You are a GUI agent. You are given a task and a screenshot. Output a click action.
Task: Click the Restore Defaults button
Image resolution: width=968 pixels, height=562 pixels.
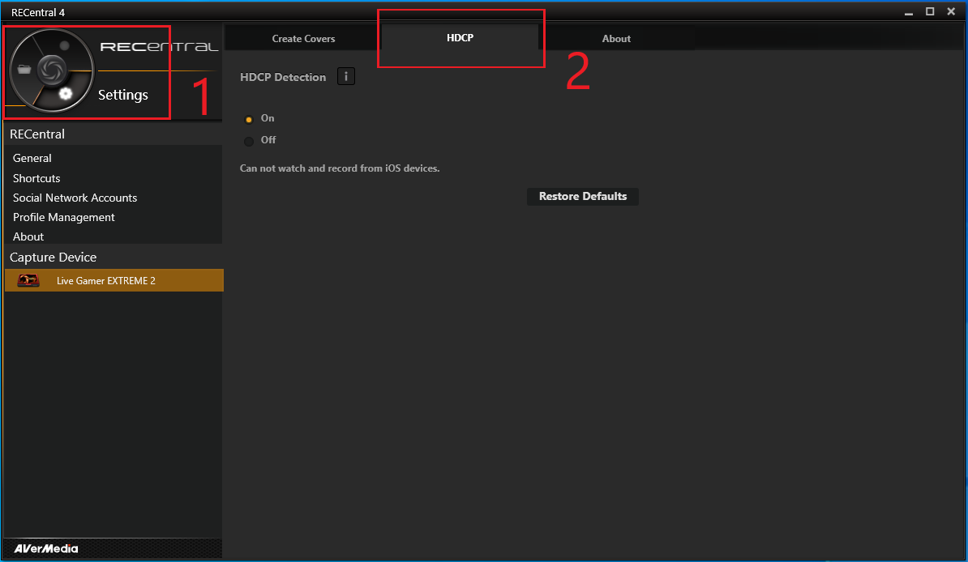tap(583, 196)
